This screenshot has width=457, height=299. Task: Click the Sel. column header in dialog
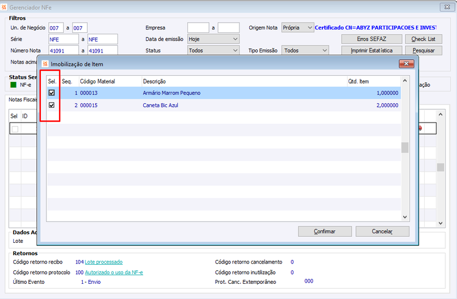(x=52, y=82)
